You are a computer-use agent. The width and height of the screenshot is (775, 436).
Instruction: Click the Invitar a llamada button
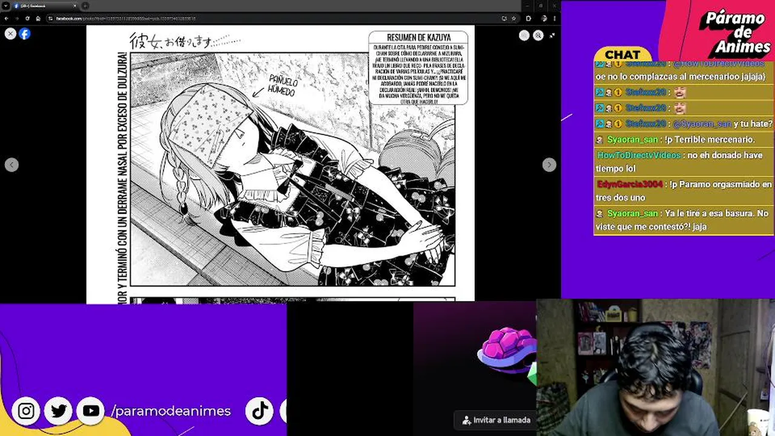point(495,420)
